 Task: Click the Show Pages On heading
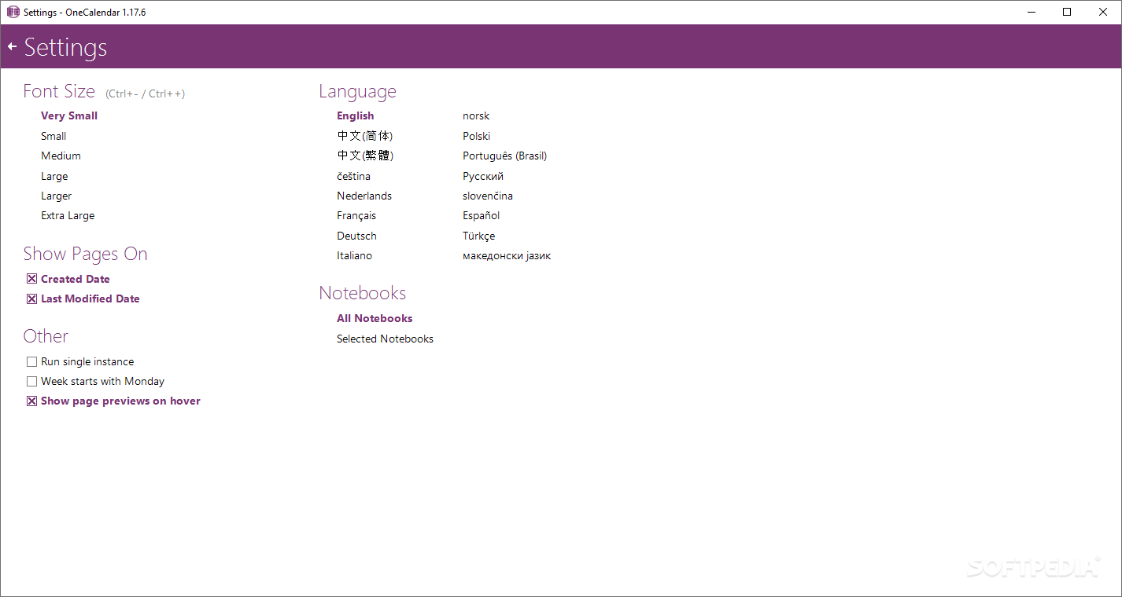pyautogui.click(x=85, y=254)
